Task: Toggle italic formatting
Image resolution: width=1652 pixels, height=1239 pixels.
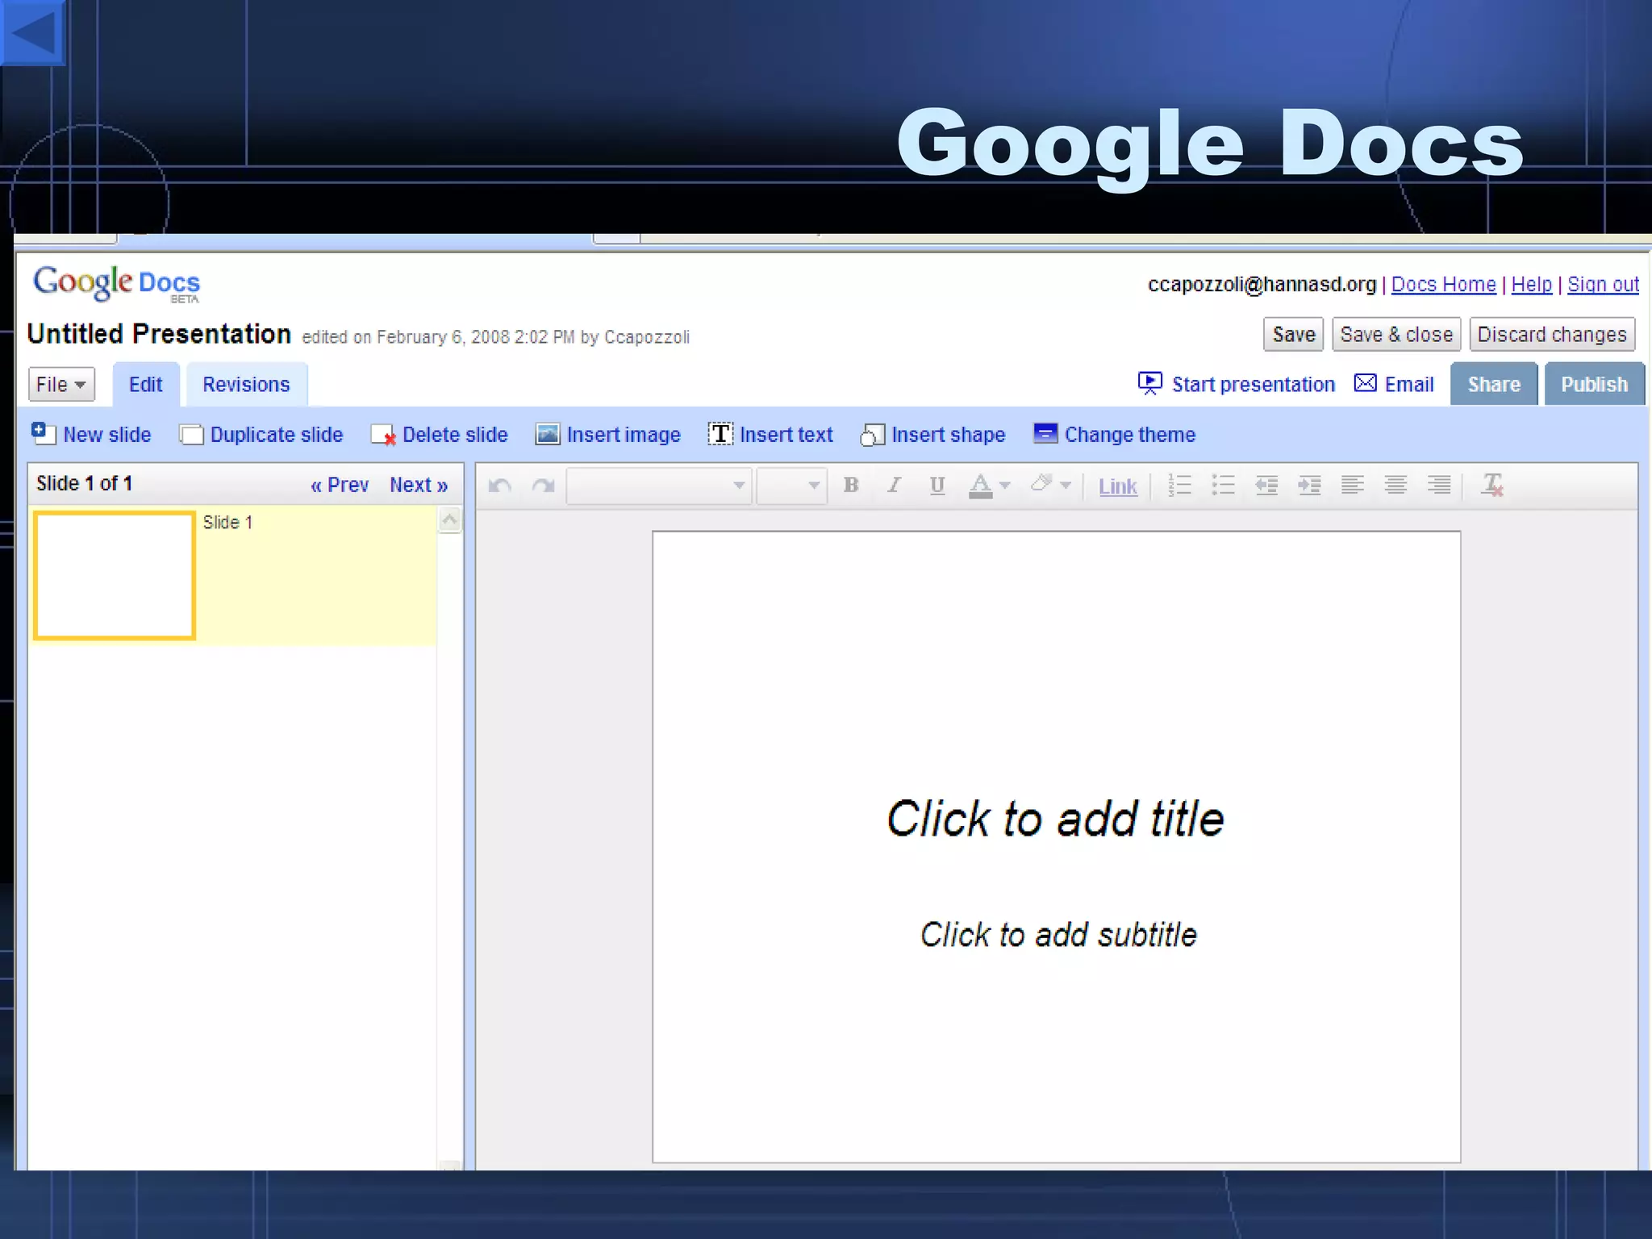Action: coord(894,485)
